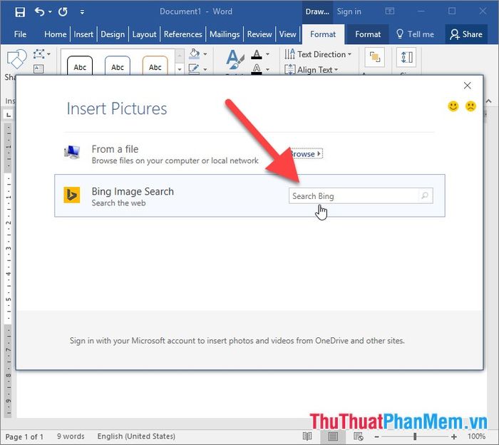Open the Mailings tab
The image size is (499, 445).
[225, 34]
